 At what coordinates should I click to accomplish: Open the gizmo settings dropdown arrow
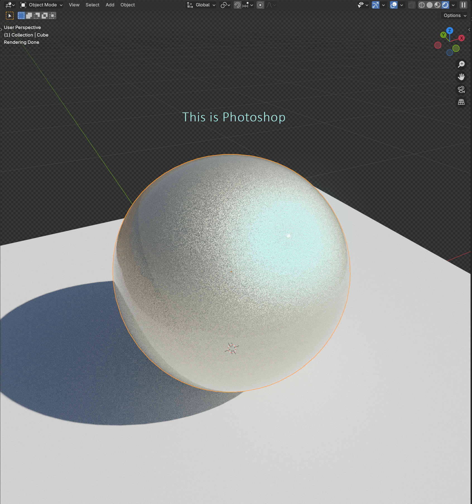[384, 5]
